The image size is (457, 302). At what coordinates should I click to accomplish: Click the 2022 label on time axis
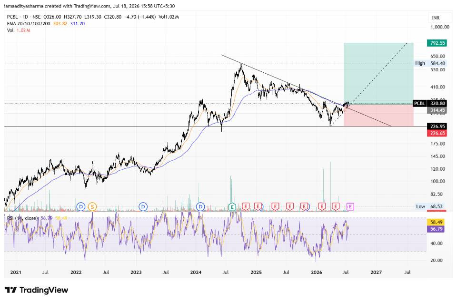coord(76,273)
